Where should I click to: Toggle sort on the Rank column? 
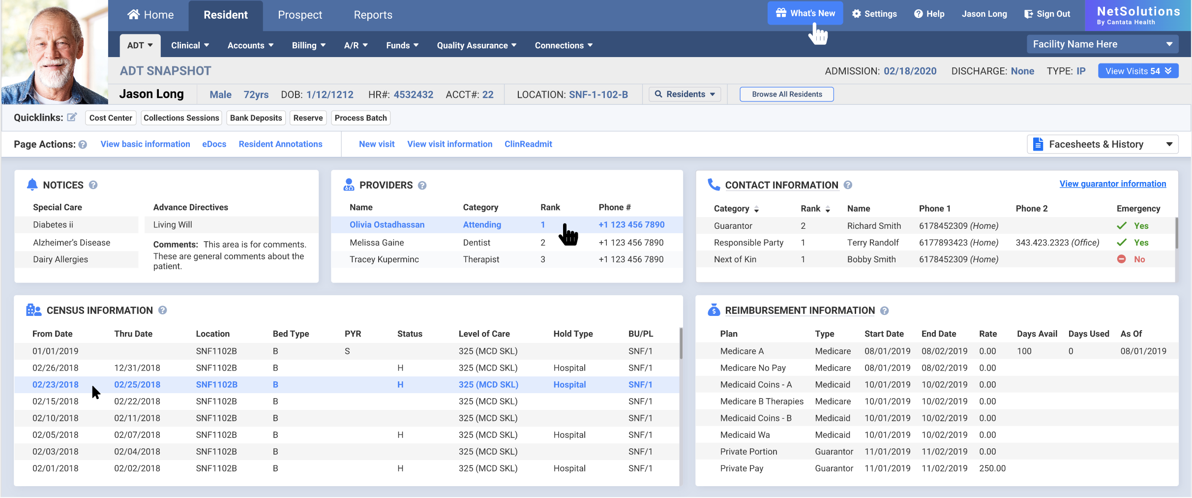coord(828,209)
